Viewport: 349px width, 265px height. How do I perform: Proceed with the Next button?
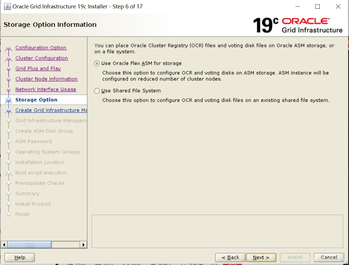(x=261, y=257)
